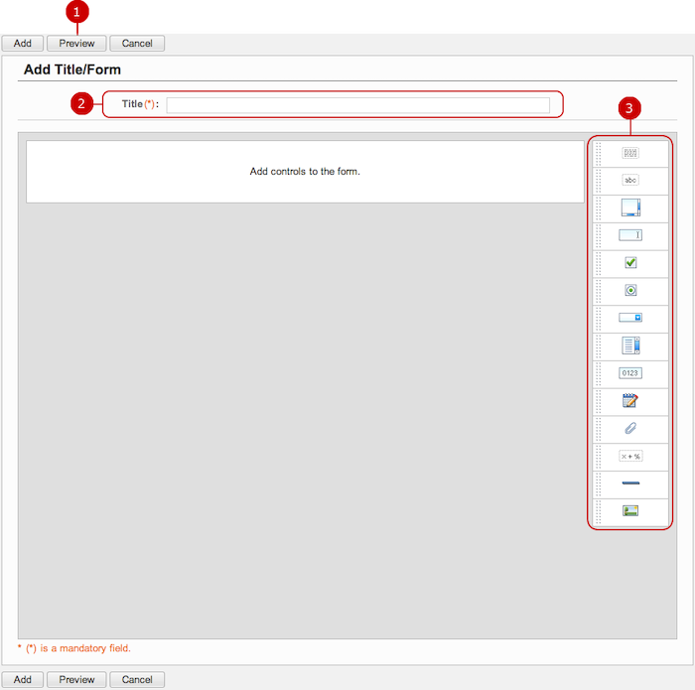
Task: Select the single-line text box control icon
Action: [x=630, y=235]
